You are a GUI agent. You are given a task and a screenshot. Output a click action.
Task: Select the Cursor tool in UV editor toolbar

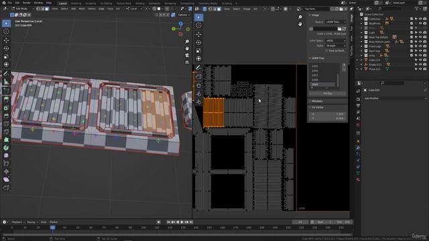click(198, 25)
